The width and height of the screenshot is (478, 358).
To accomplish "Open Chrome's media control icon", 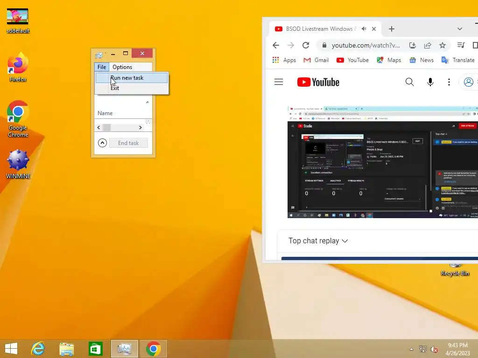I will 461,45.
